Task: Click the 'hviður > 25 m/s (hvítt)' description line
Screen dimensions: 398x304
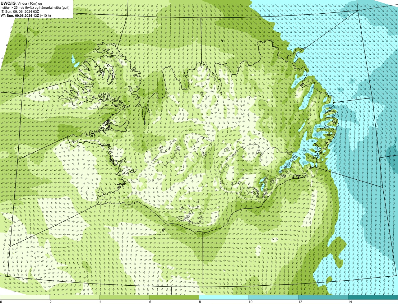Action: pos(35,7)
